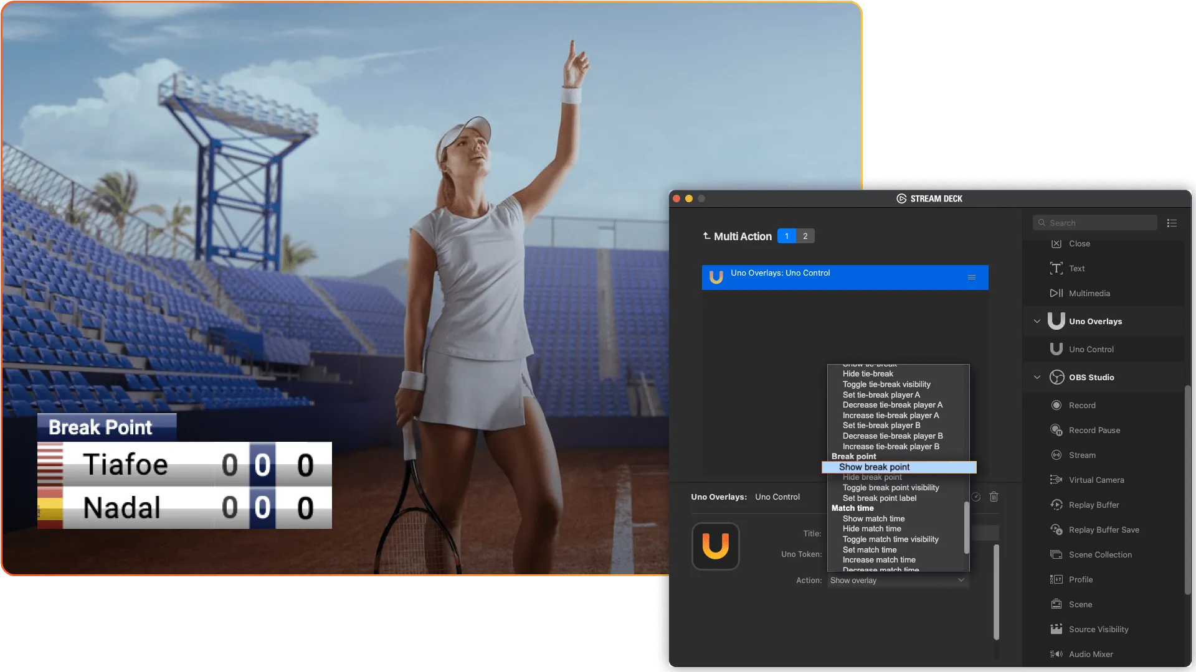Click the Scene action icon
The image size is (1196, 672).
(x=1056, y=604)
